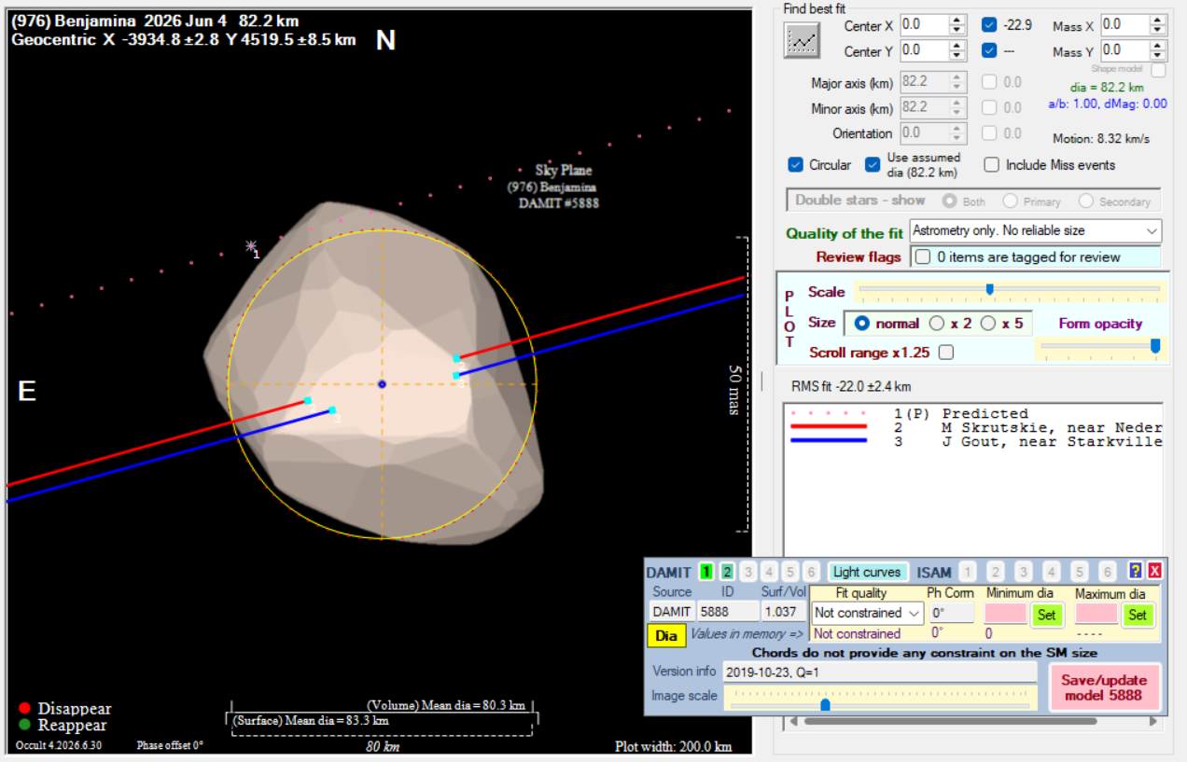Click the Maximum dia pink input field

[1096, 614]
